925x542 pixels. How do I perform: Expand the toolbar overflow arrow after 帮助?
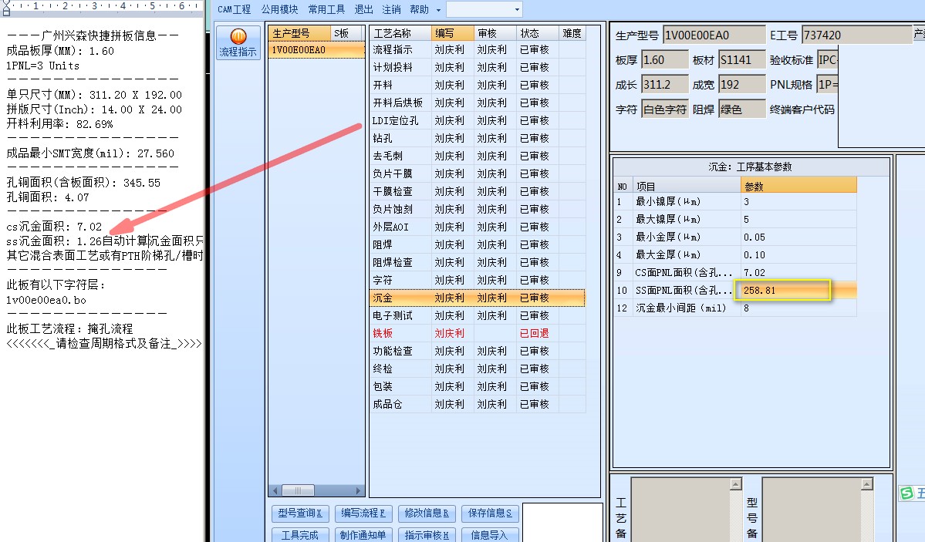tap(437, 10)
